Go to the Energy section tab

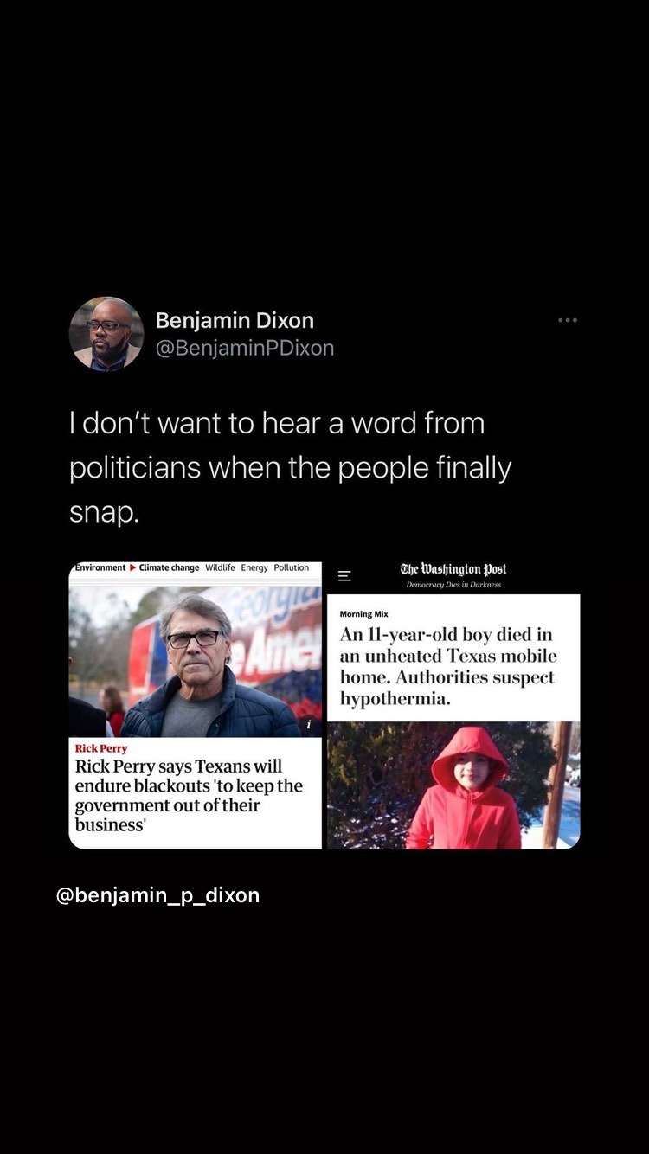tap(254, 568)
